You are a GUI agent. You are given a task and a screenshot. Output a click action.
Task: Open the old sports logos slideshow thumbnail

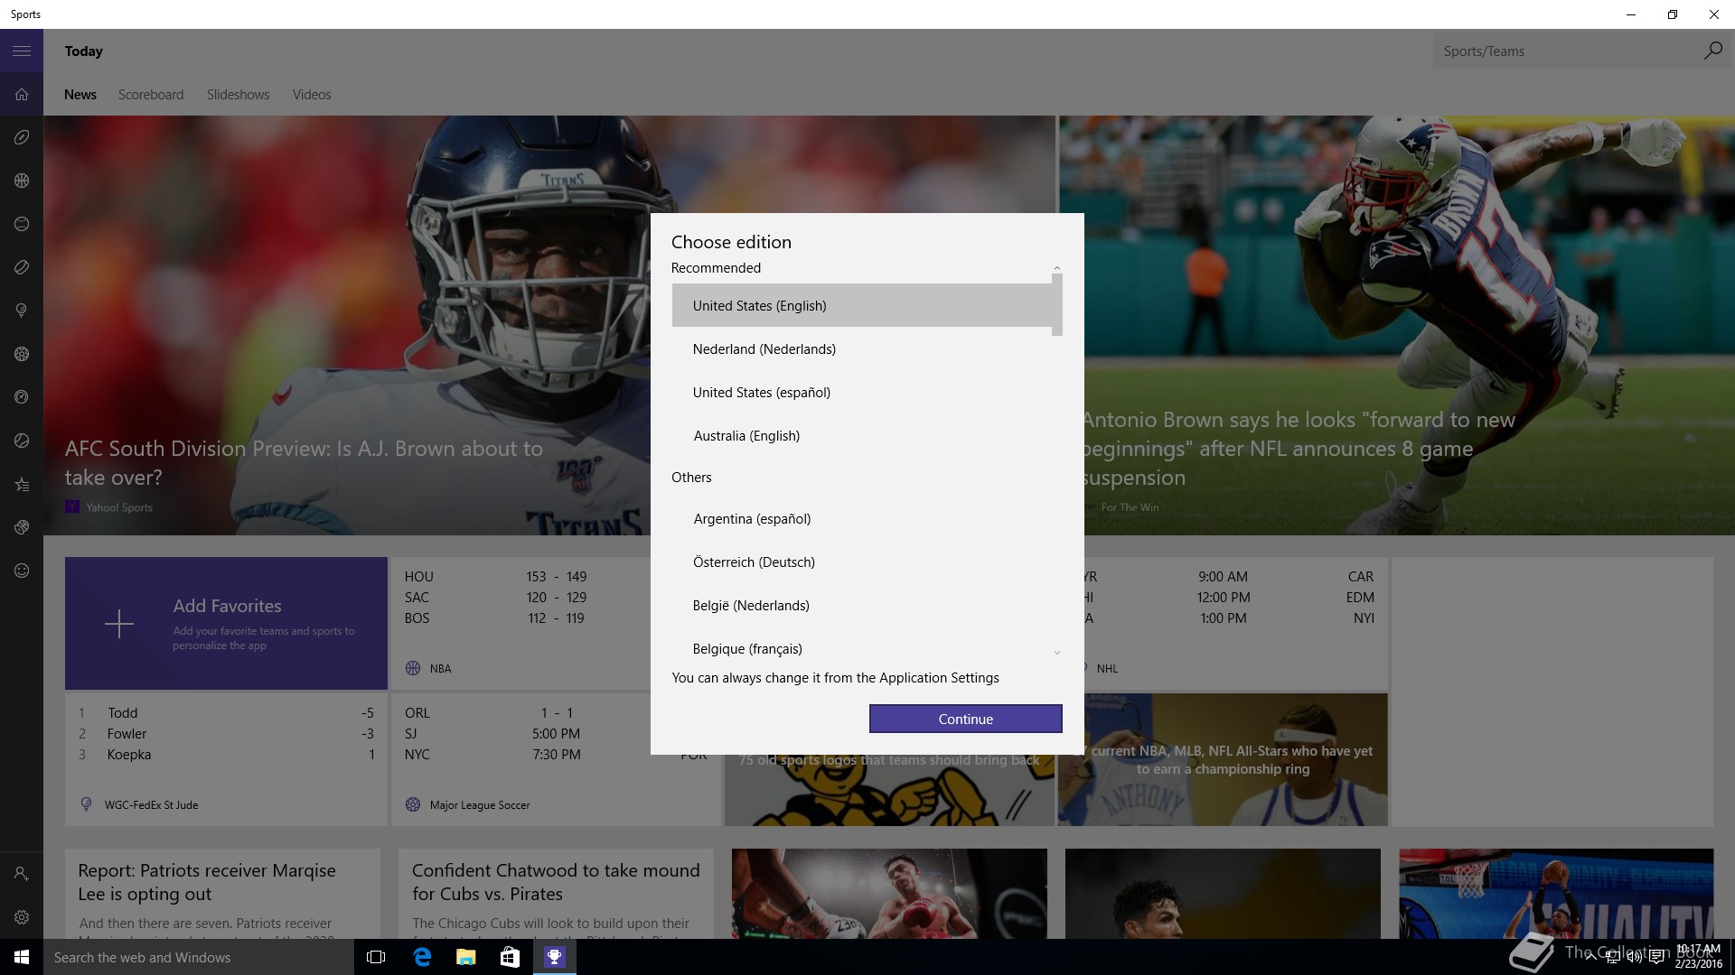tap(889, 791)
